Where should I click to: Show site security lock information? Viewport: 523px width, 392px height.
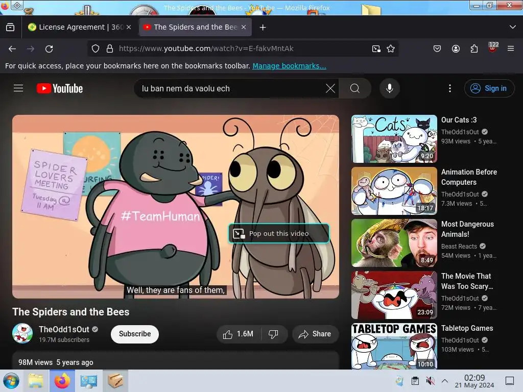coord(110,48)
